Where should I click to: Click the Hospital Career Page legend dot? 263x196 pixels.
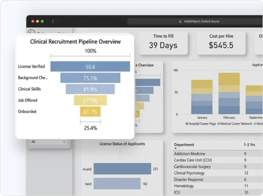187,124
